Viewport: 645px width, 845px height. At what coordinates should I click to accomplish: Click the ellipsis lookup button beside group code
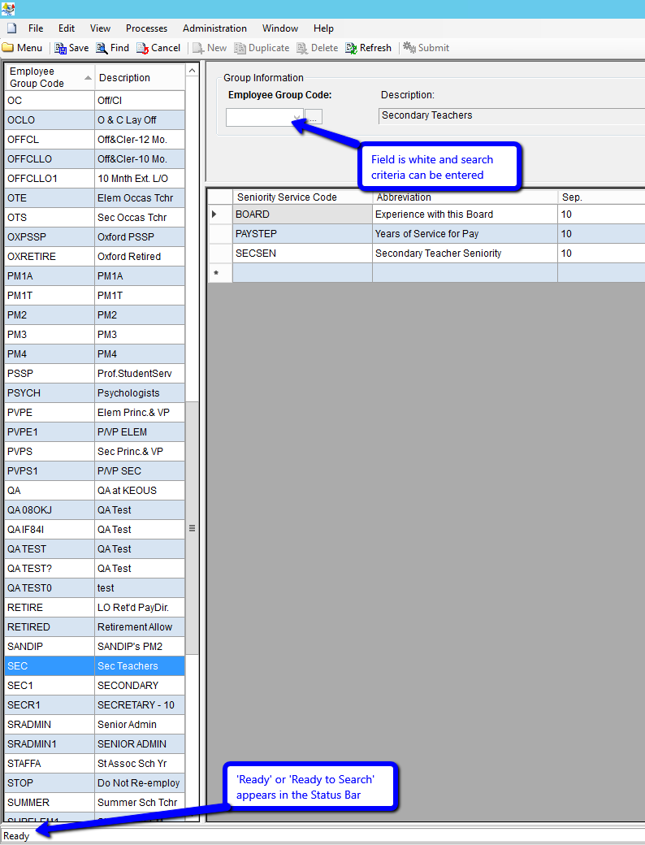pos(314,117)
